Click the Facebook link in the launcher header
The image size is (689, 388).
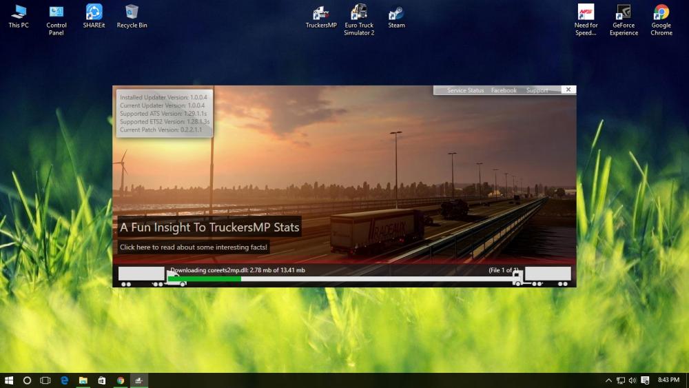[504, 90]
